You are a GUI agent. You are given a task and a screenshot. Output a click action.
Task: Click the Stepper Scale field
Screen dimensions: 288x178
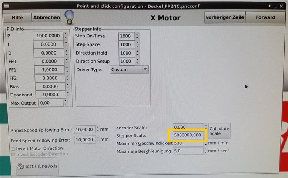188,135
